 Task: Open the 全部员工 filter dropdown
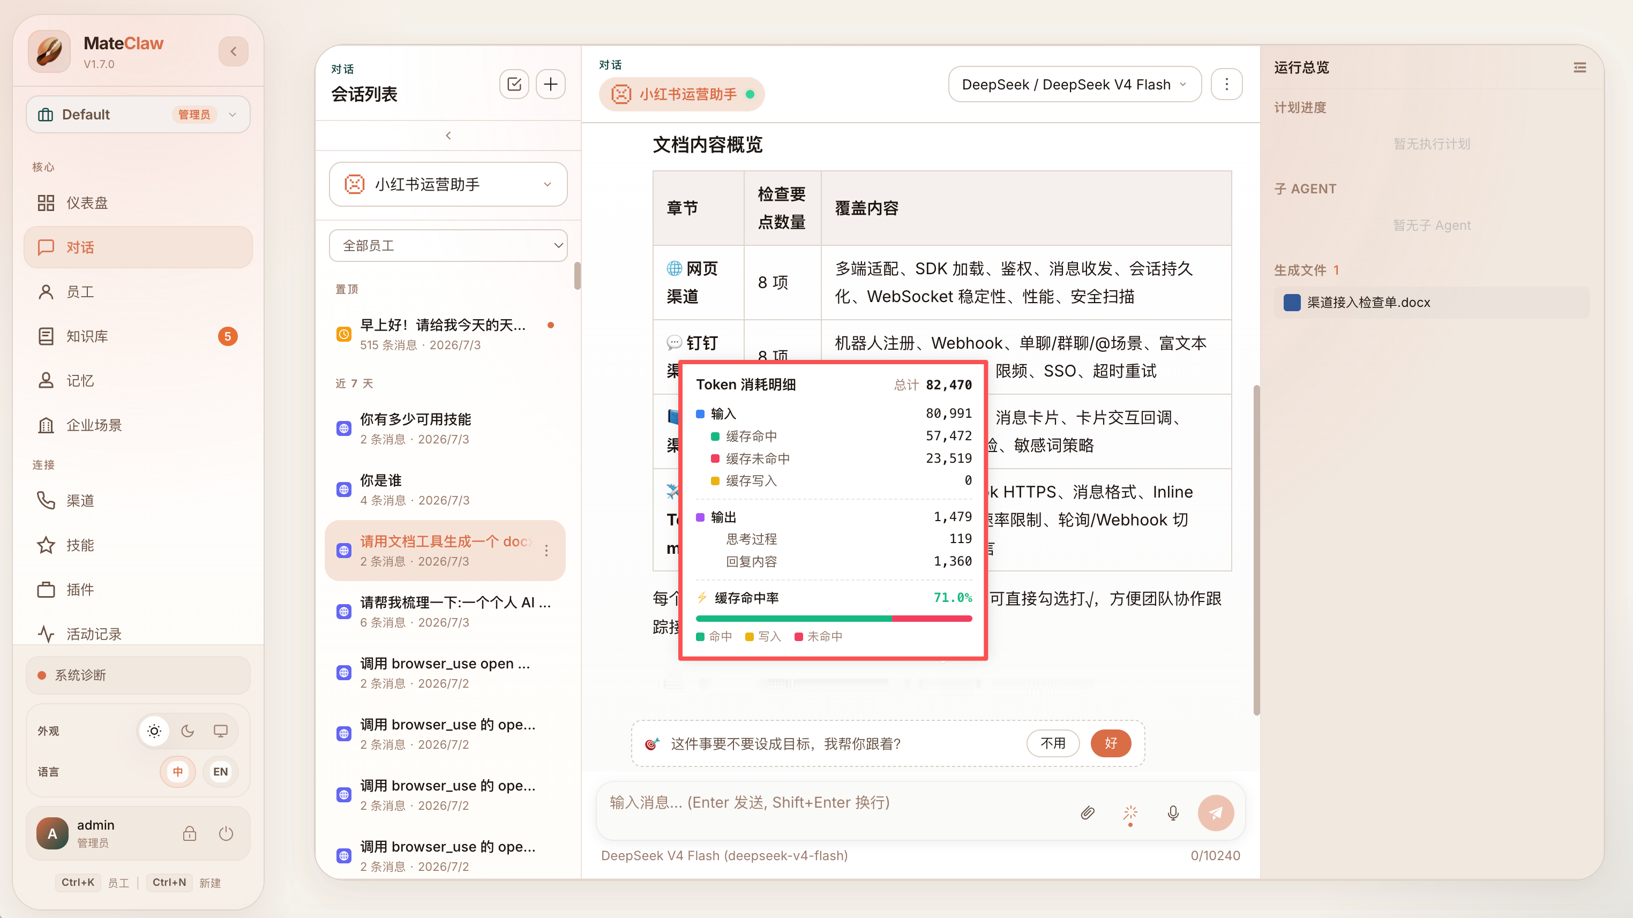coord(448,246)
